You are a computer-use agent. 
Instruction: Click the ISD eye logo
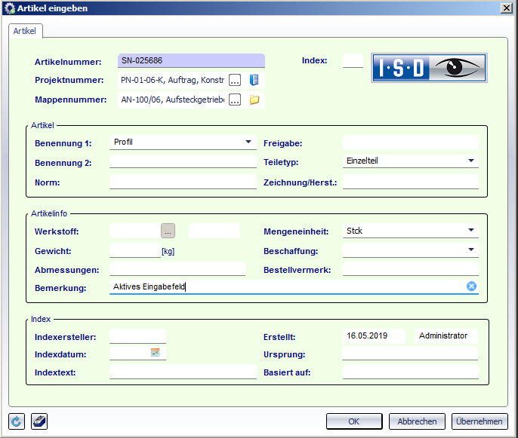[x=429, y=68]
